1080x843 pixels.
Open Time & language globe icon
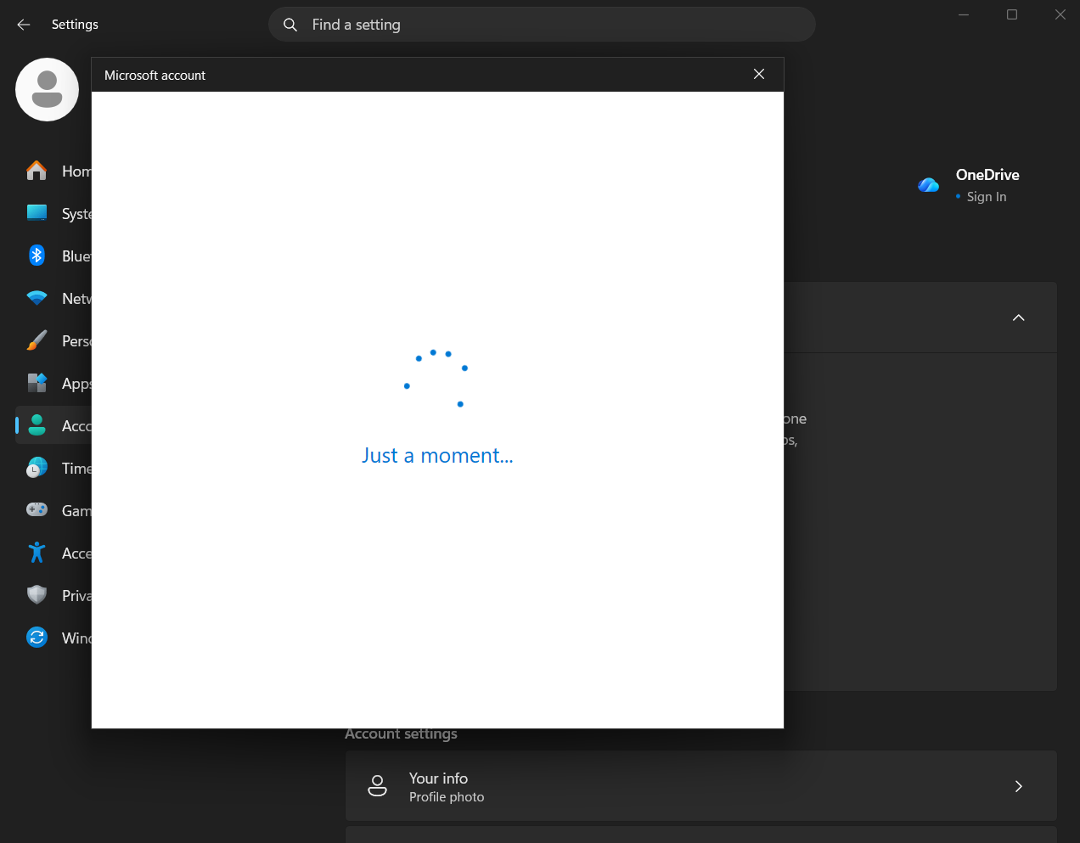point(37,468)
